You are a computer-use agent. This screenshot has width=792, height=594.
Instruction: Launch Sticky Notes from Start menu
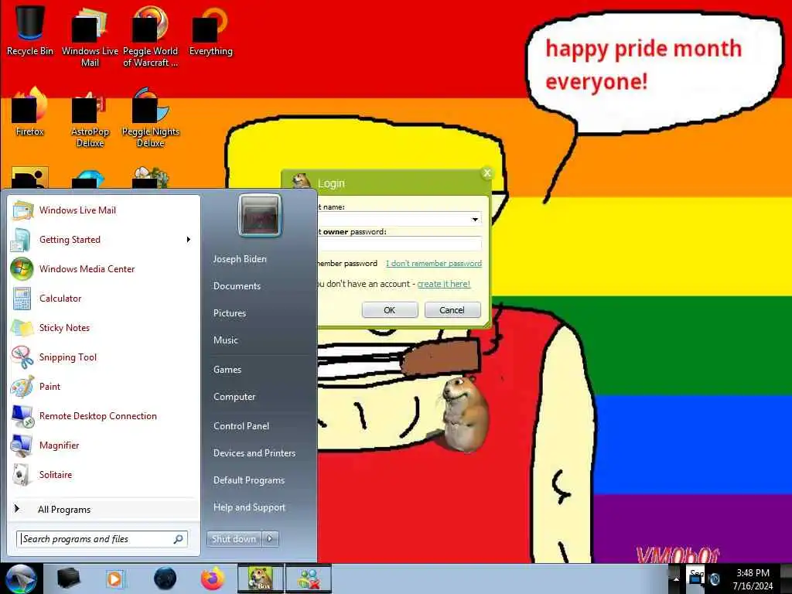click(103, 327)
